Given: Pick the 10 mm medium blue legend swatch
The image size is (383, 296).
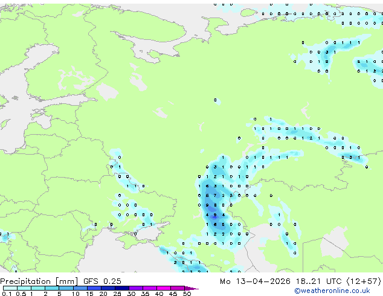Looking at the screenshot, I should coord(80,288).
